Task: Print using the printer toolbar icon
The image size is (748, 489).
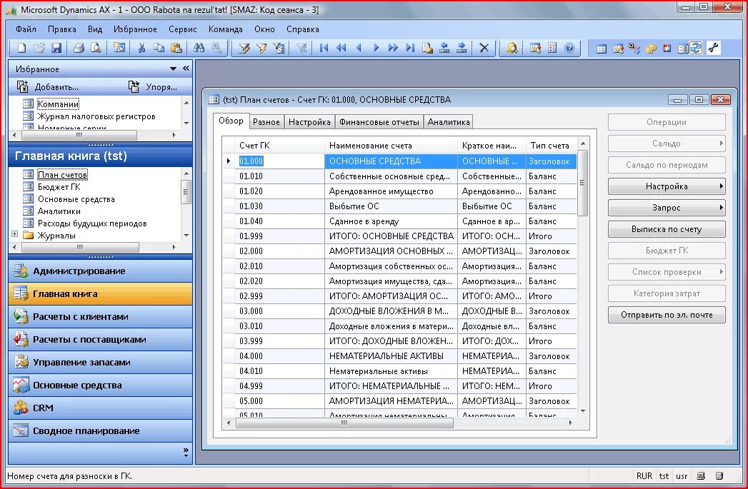Action: 79,48
